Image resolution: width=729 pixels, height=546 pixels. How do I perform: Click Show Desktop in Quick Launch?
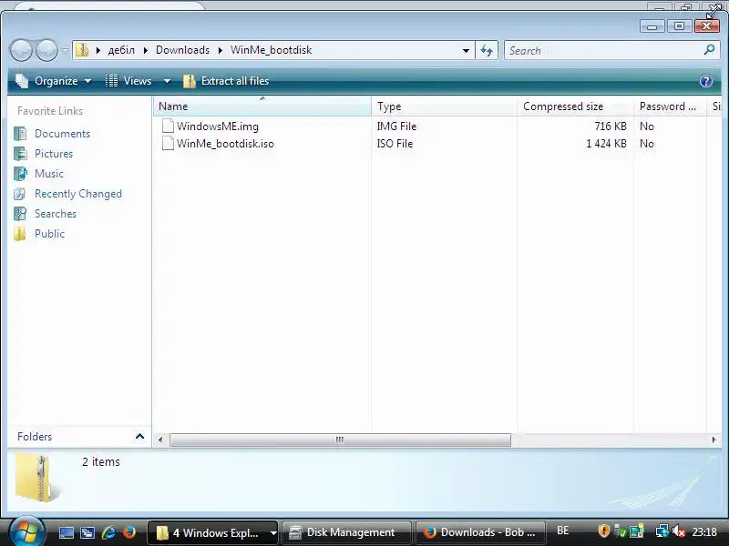tap(66, 532)
